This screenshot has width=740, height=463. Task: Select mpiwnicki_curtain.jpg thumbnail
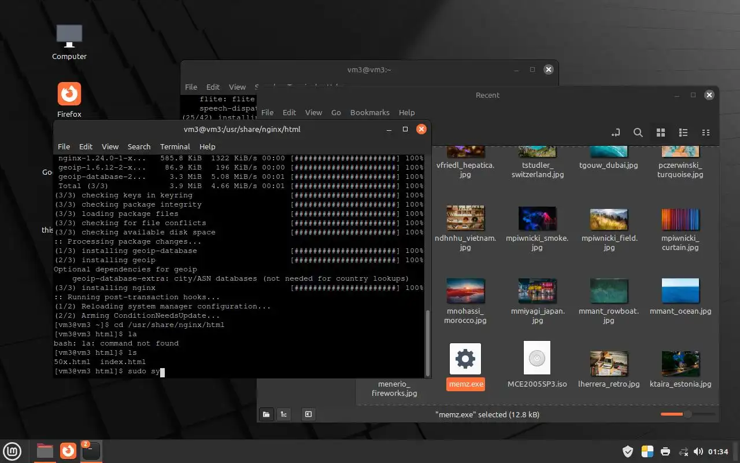pos(680,219)
